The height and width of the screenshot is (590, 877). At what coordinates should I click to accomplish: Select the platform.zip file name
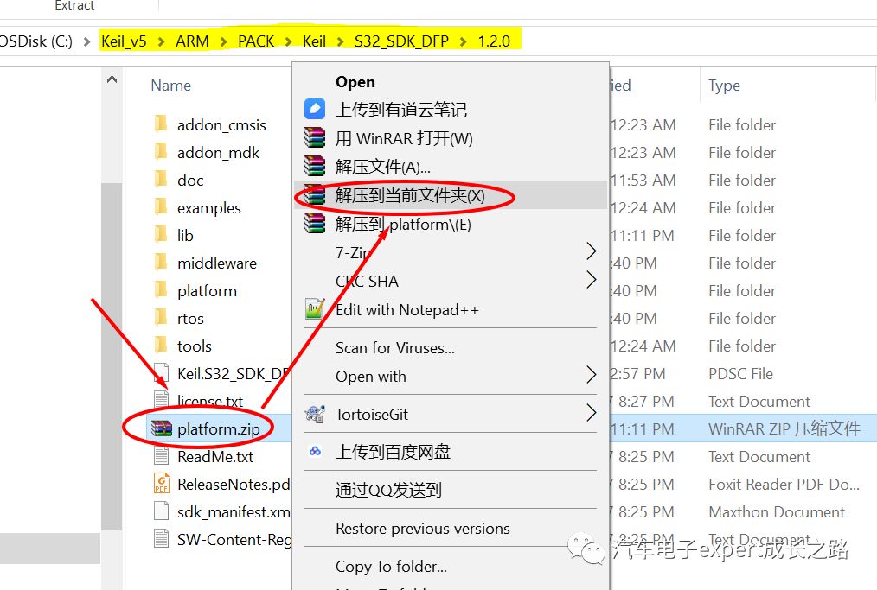(219, 429)
